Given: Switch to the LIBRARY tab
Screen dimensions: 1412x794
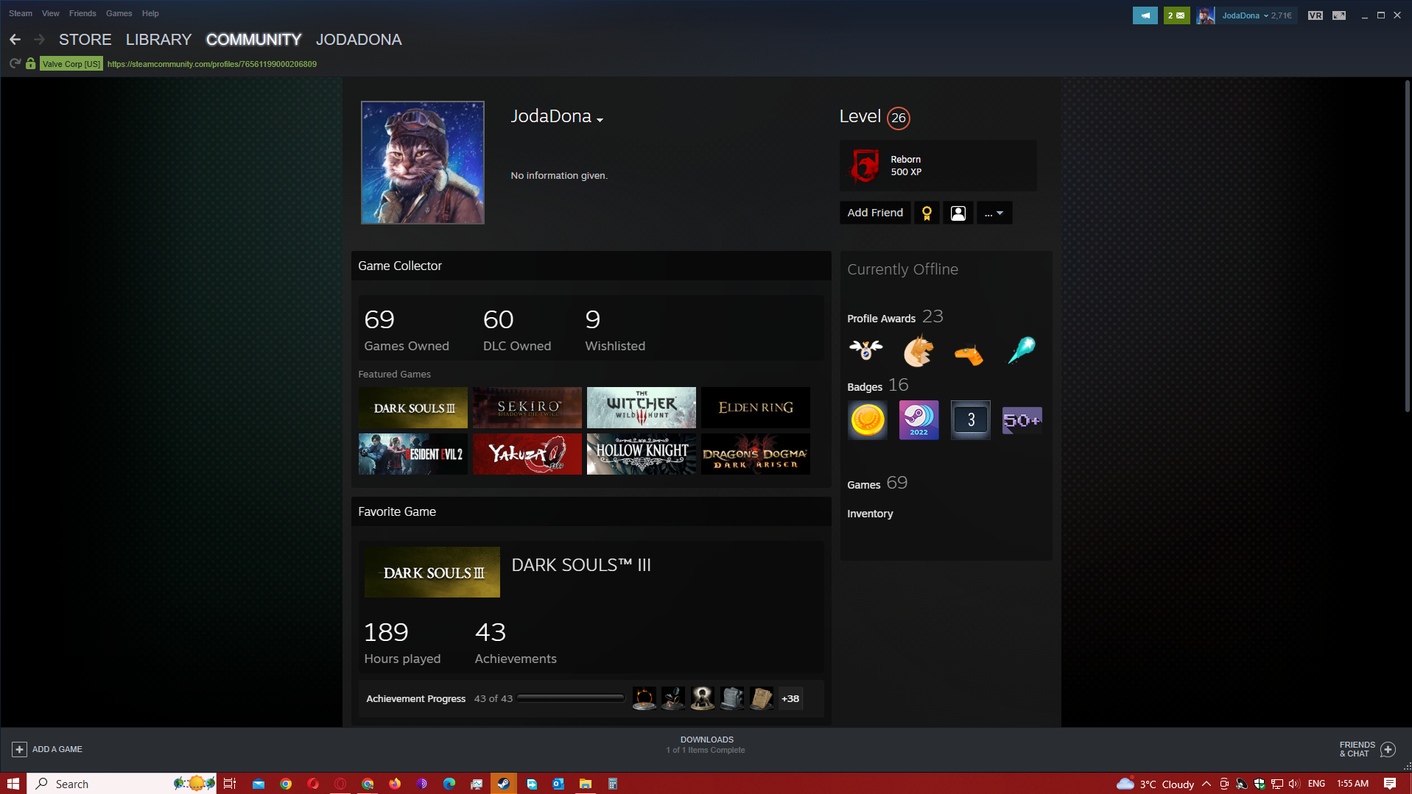Looking at the screenshot, I should pos(158,40).
